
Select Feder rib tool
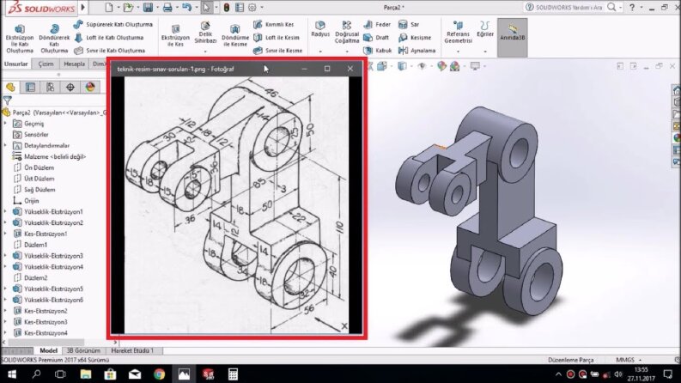377,24
